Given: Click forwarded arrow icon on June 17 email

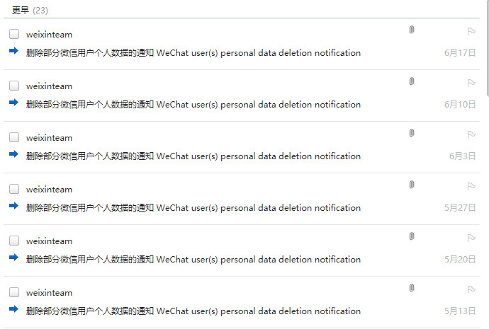Looking at the screenshot, I should pyautogui.click(x=13, y=52).
